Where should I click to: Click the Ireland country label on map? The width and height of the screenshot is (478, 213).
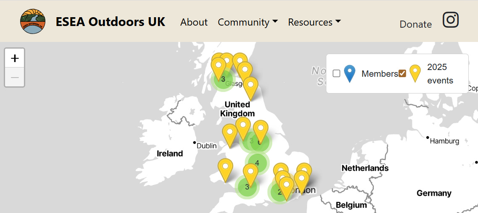[x=170, y=153]
